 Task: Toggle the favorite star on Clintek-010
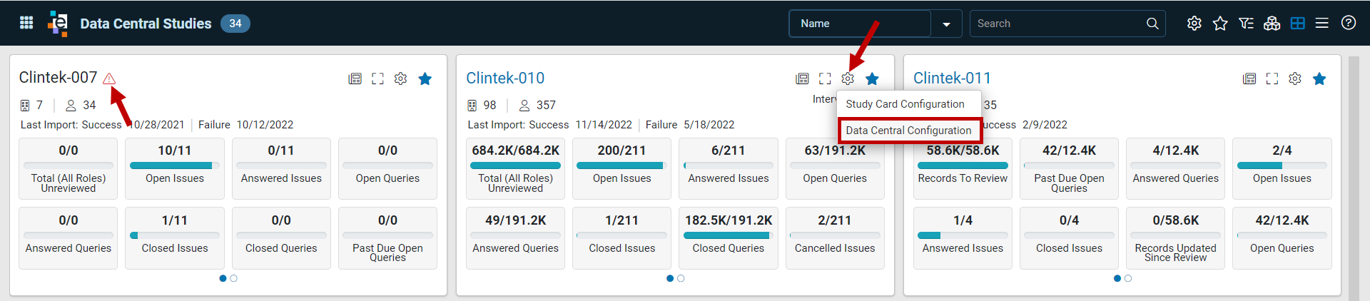(872, 78)
